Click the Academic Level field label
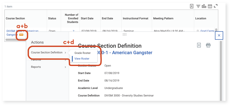Screen dimensions: 231x106 pyautogui.click(x=88, y=88)
